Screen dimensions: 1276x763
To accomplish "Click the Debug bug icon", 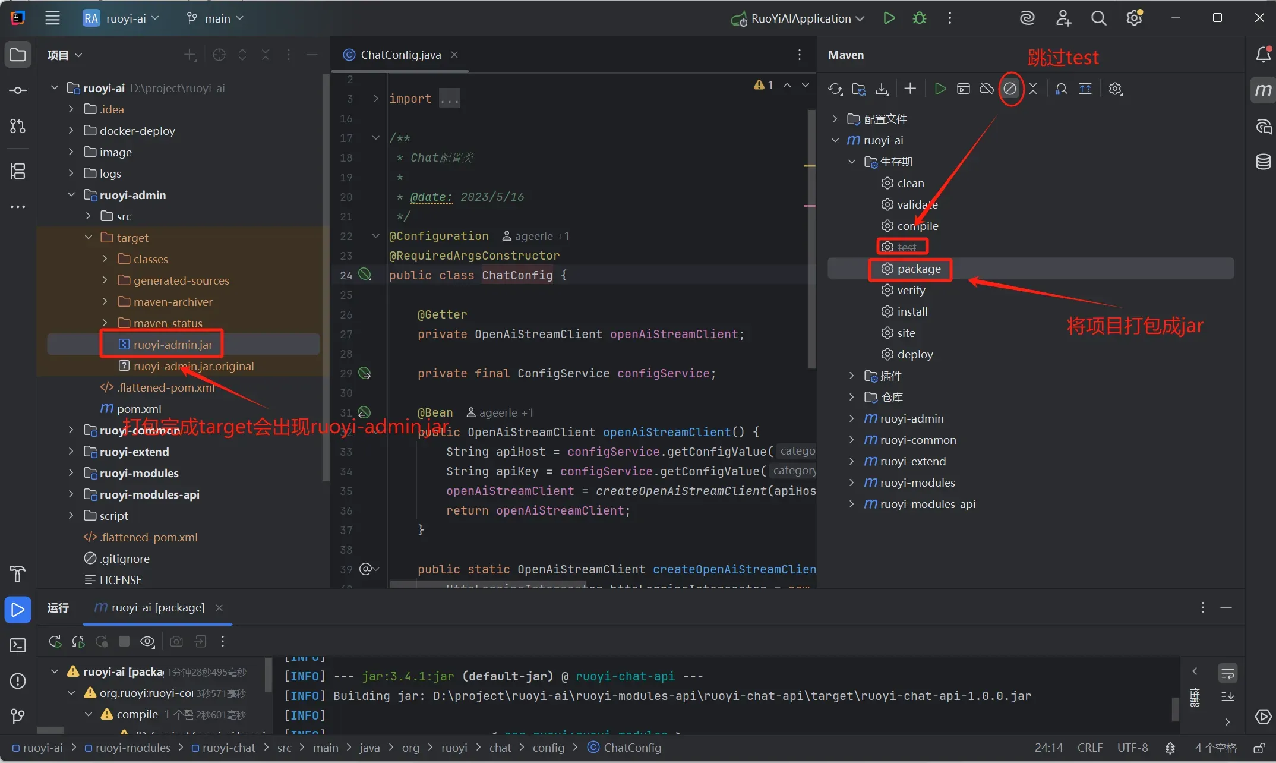I will click(x=920, y=18).
